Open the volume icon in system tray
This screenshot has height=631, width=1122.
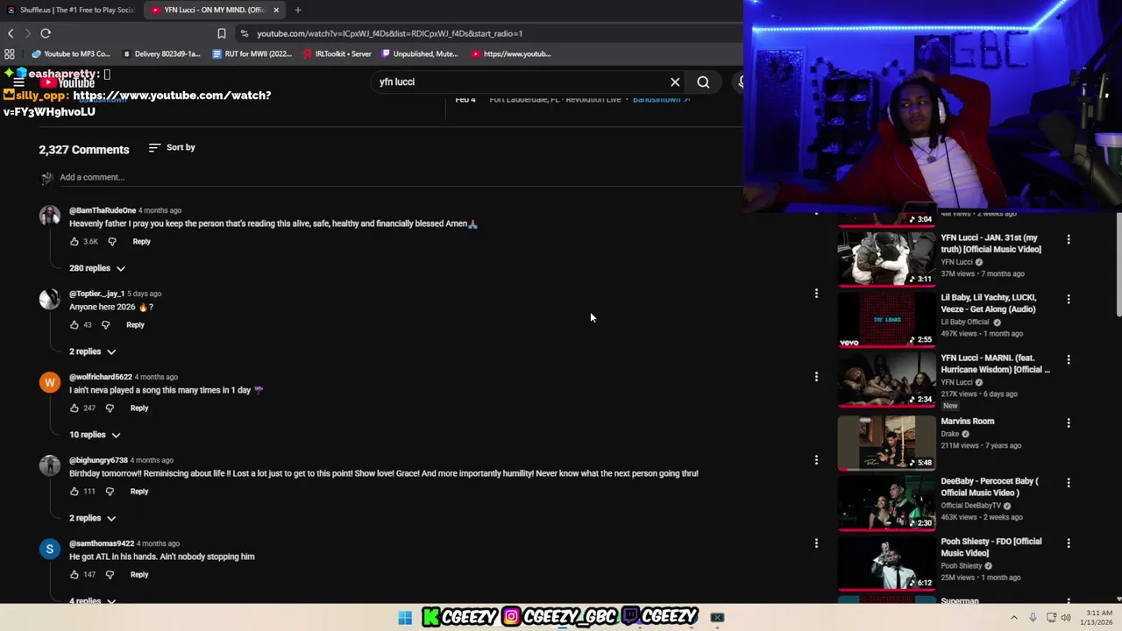pos(1066,618)
